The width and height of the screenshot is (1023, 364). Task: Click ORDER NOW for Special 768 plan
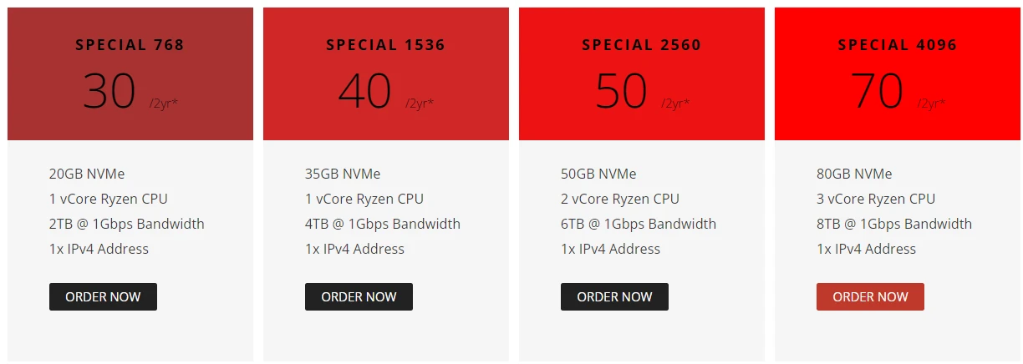103,297
